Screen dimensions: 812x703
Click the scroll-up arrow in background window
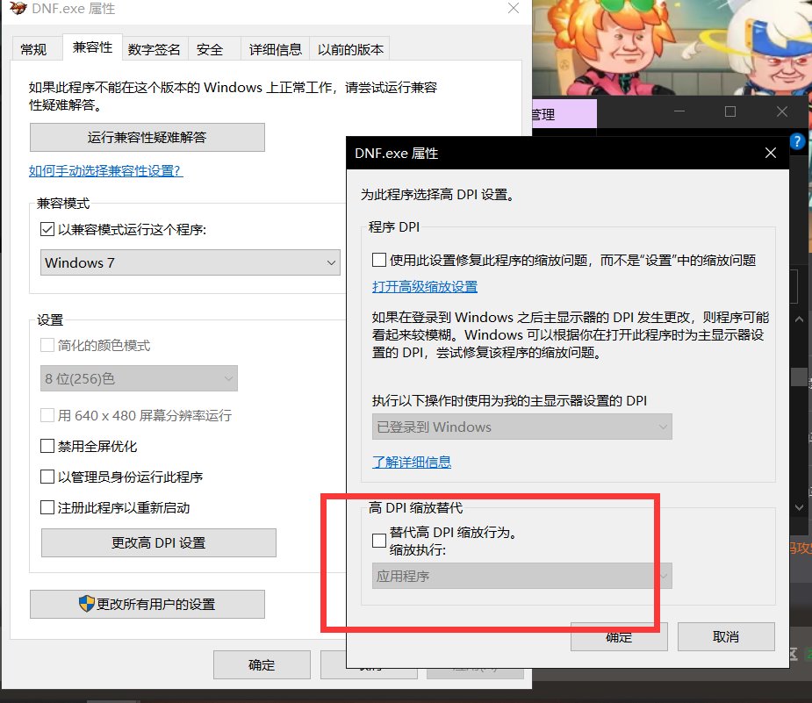pyautogui.click(x=799, y=319)
